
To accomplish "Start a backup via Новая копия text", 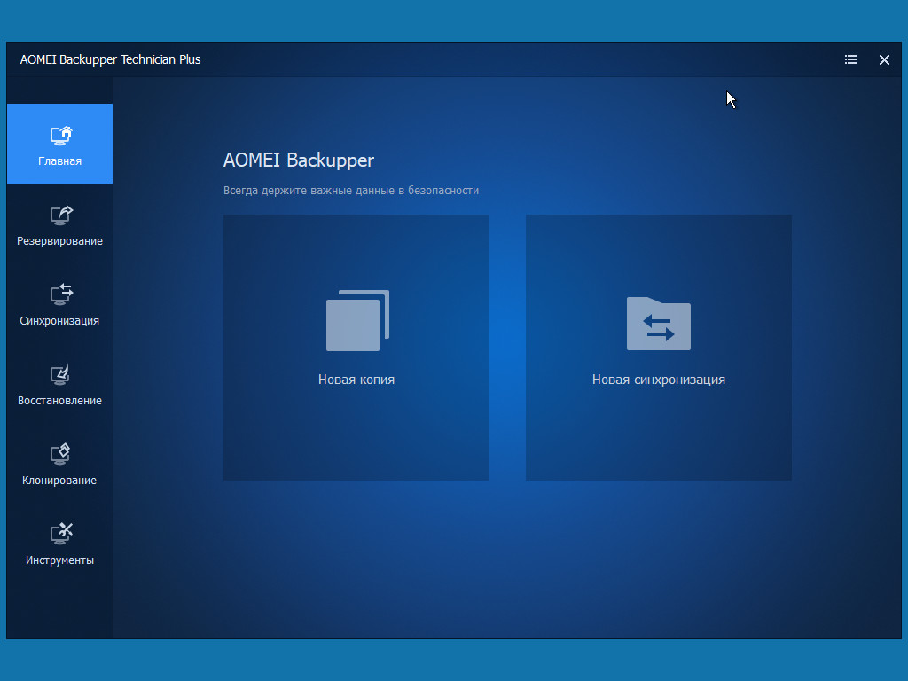I will [356, 380].
